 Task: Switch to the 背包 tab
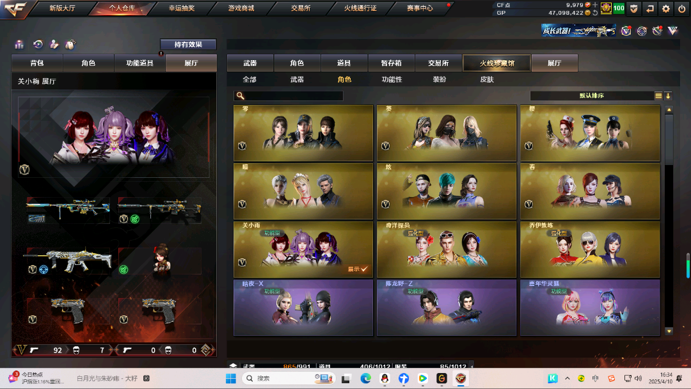pyautogui.click(x=37, y=63)
